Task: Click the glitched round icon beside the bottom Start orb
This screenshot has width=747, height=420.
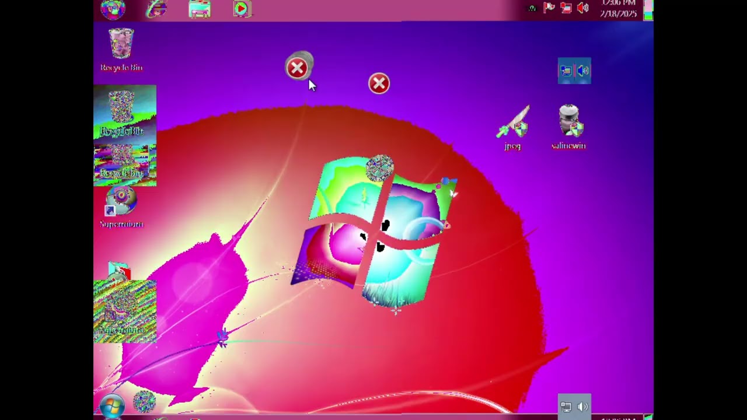Action: click(144, 402)
